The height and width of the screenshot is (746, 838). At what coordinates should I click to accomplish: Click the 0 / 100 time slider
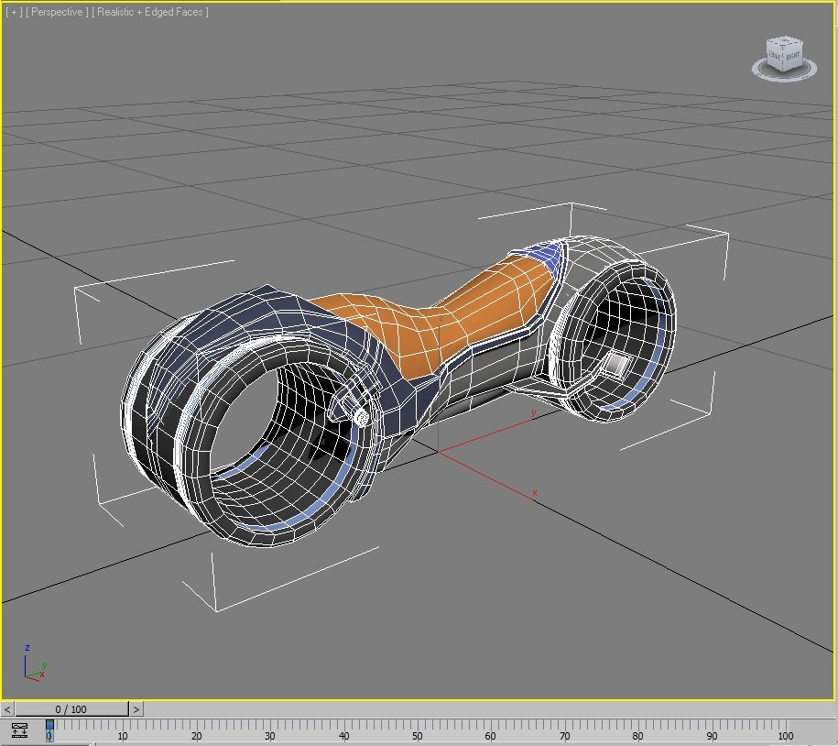click(71, 709)
